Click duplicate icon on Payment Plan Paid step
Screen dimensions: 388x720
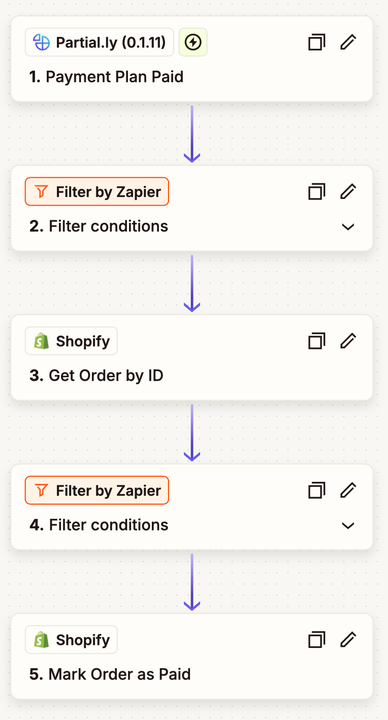tap(316, 42)
